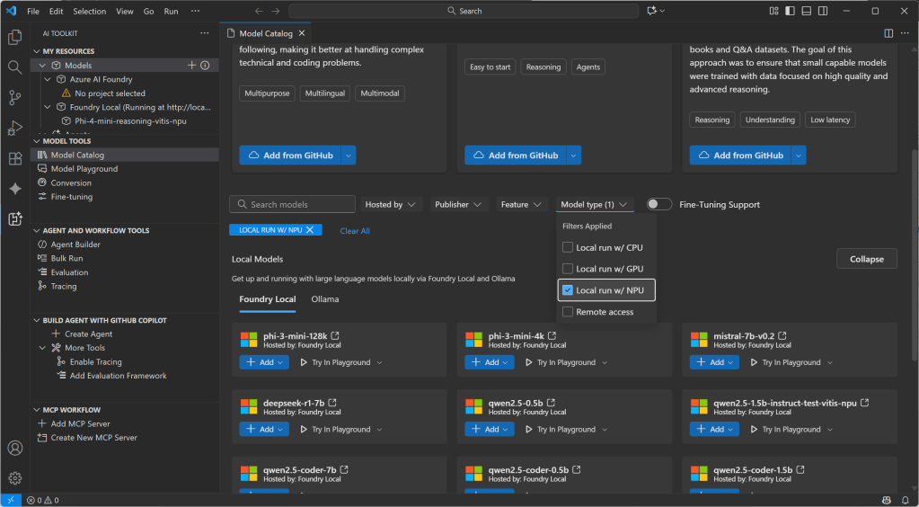Image resolution: width=919 pixels, height=507 pixels.
Task: Turn on the Fine-Tuning Support toggle
Action: 658,204
